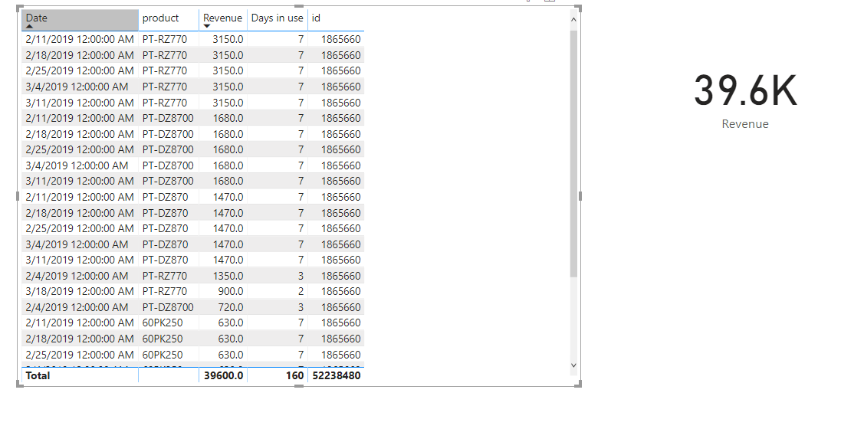The width and height of the screenshot is (864, 429).
Task: Sort by the product column header
Action: pos(169,20)
